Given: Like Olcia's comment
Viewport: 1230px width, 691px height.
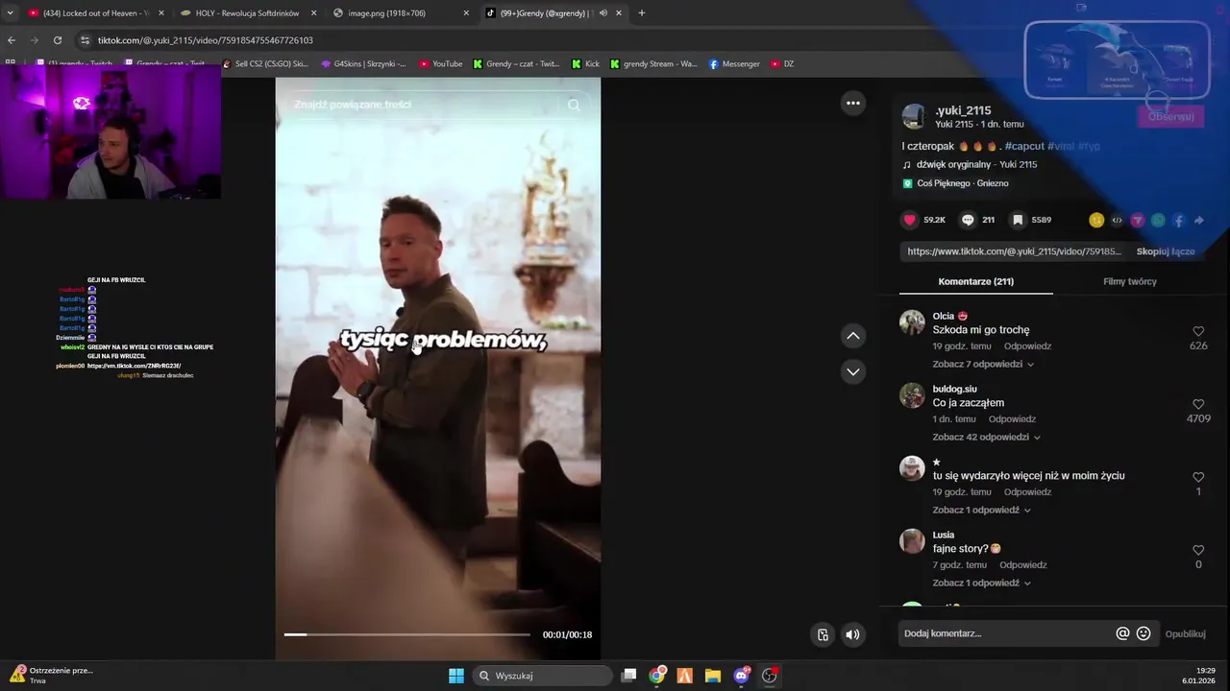Looking at the screenshot, I should tap(1198, 331).
